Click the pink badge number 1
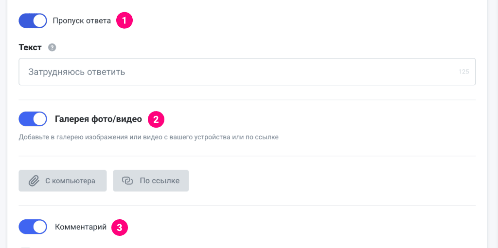Viewport: 498px width, 248px height. coord(124,21)
